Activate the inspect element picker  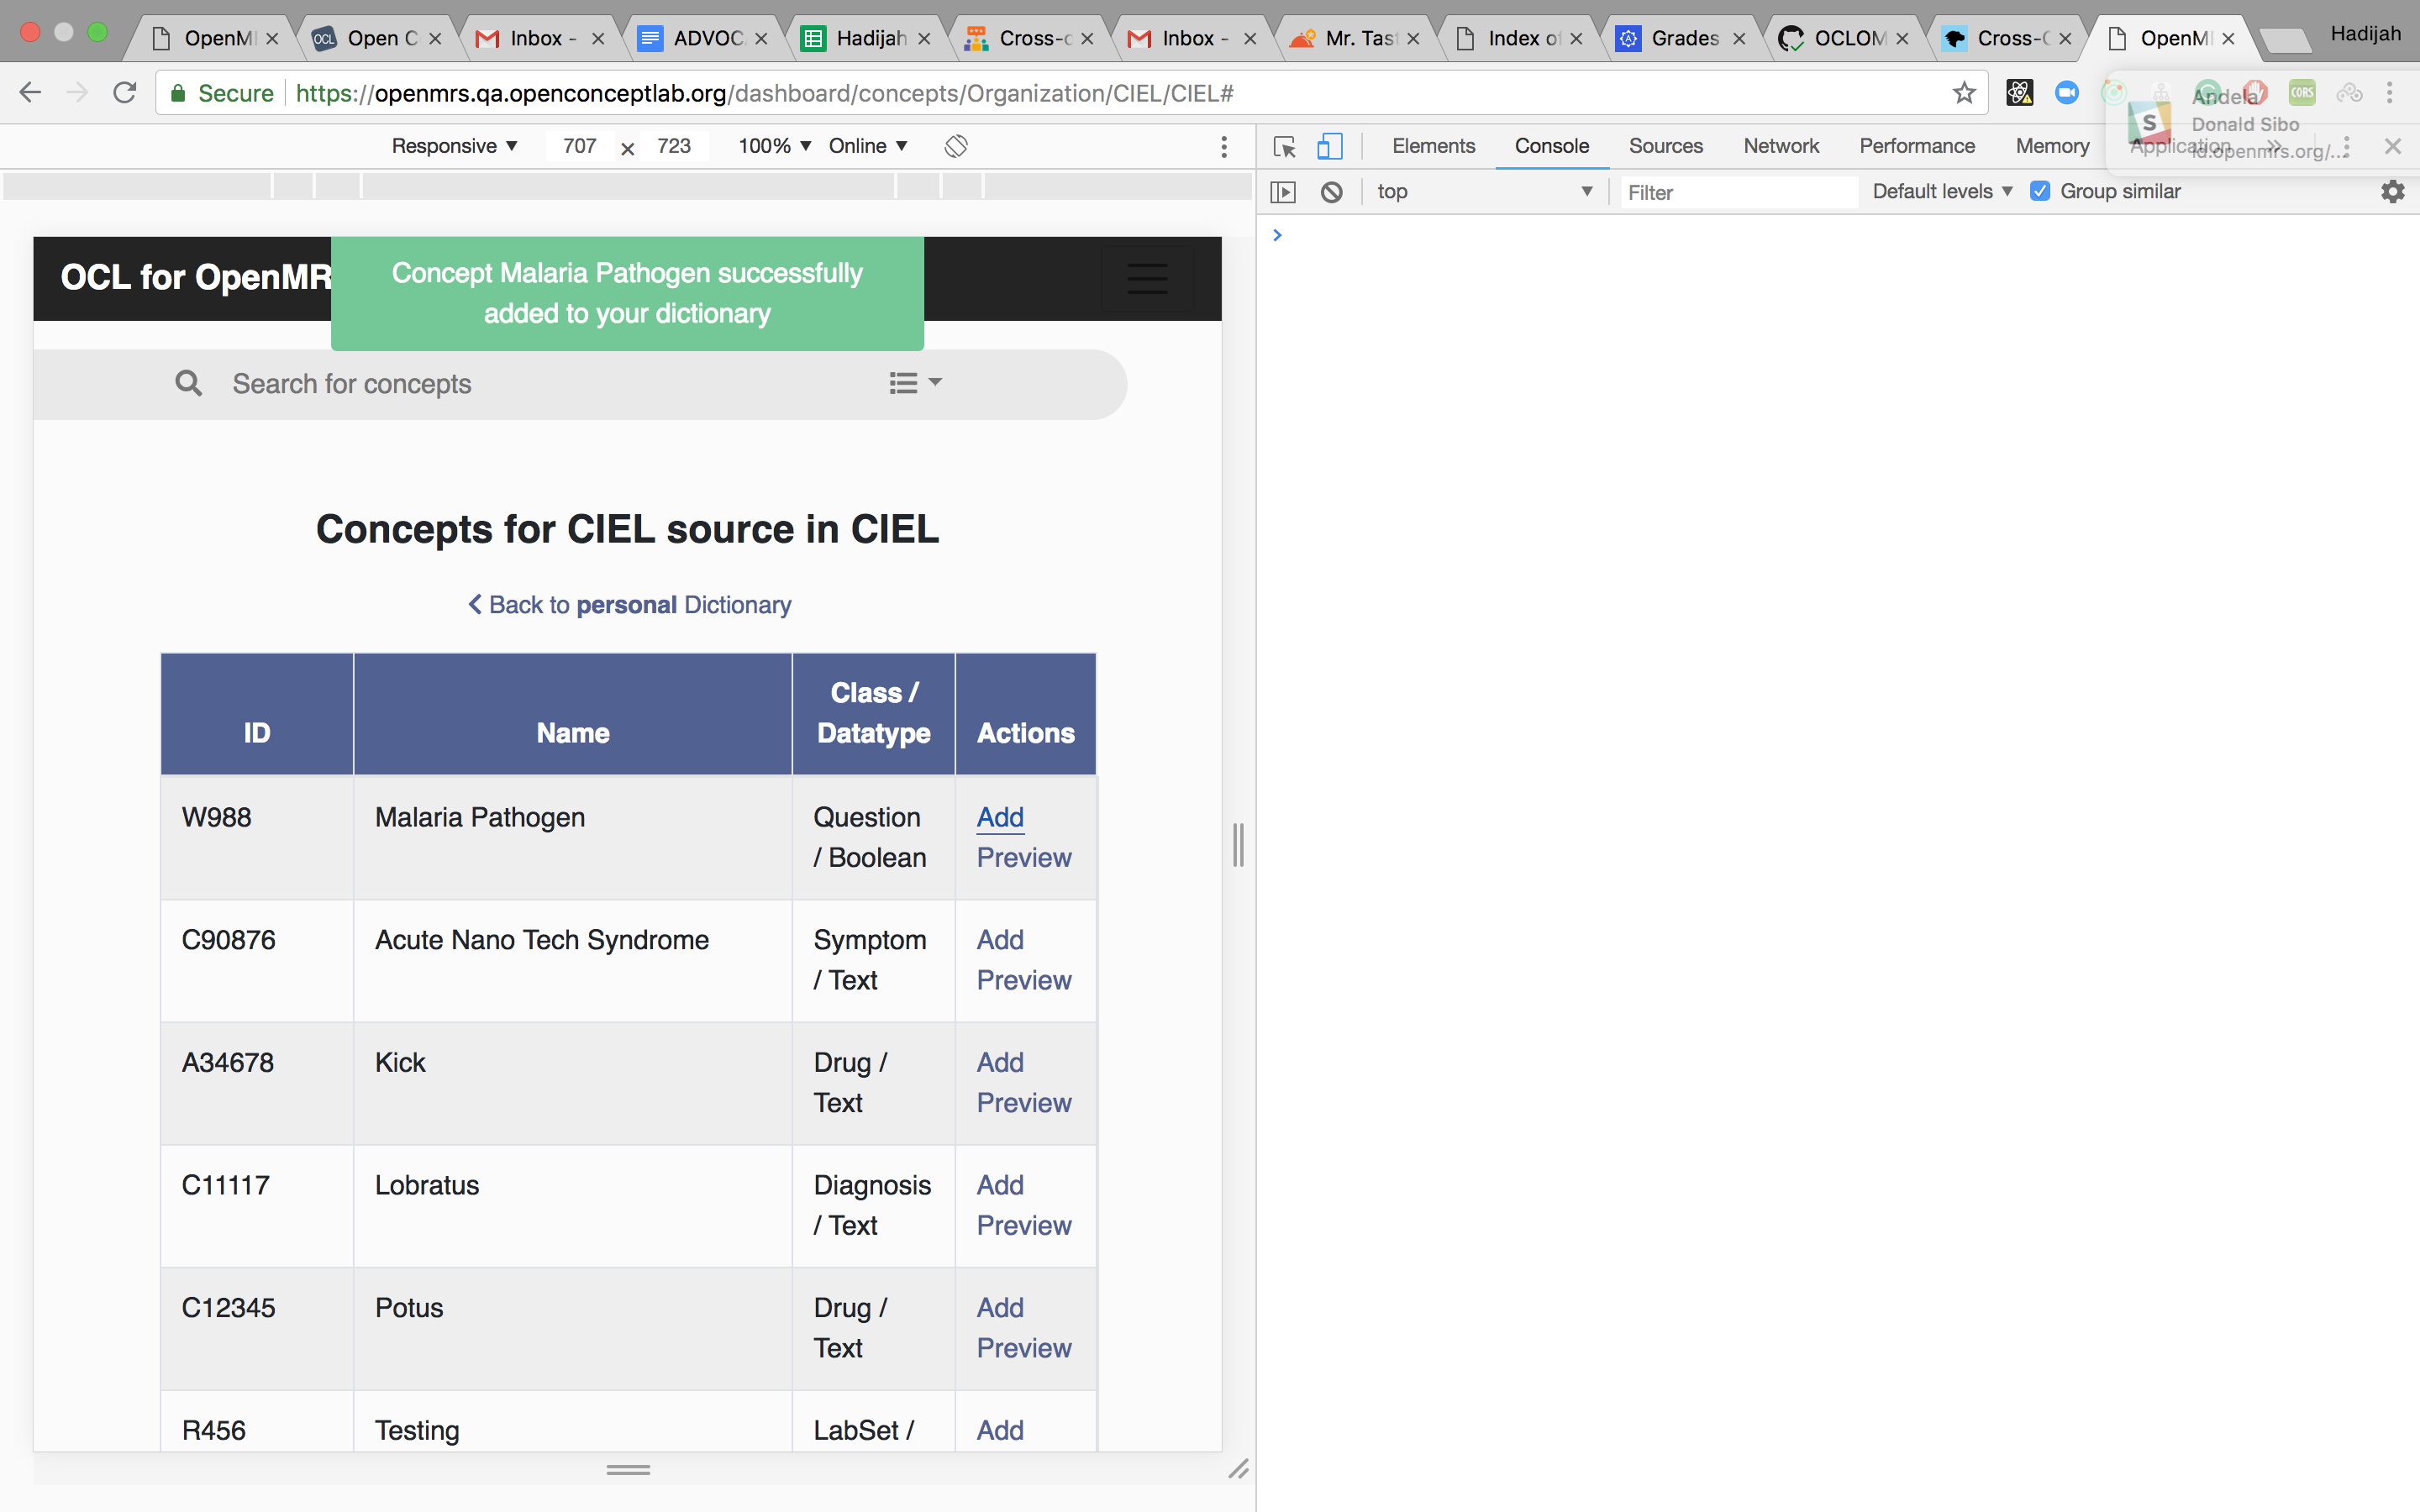(x=1284, y=147)
